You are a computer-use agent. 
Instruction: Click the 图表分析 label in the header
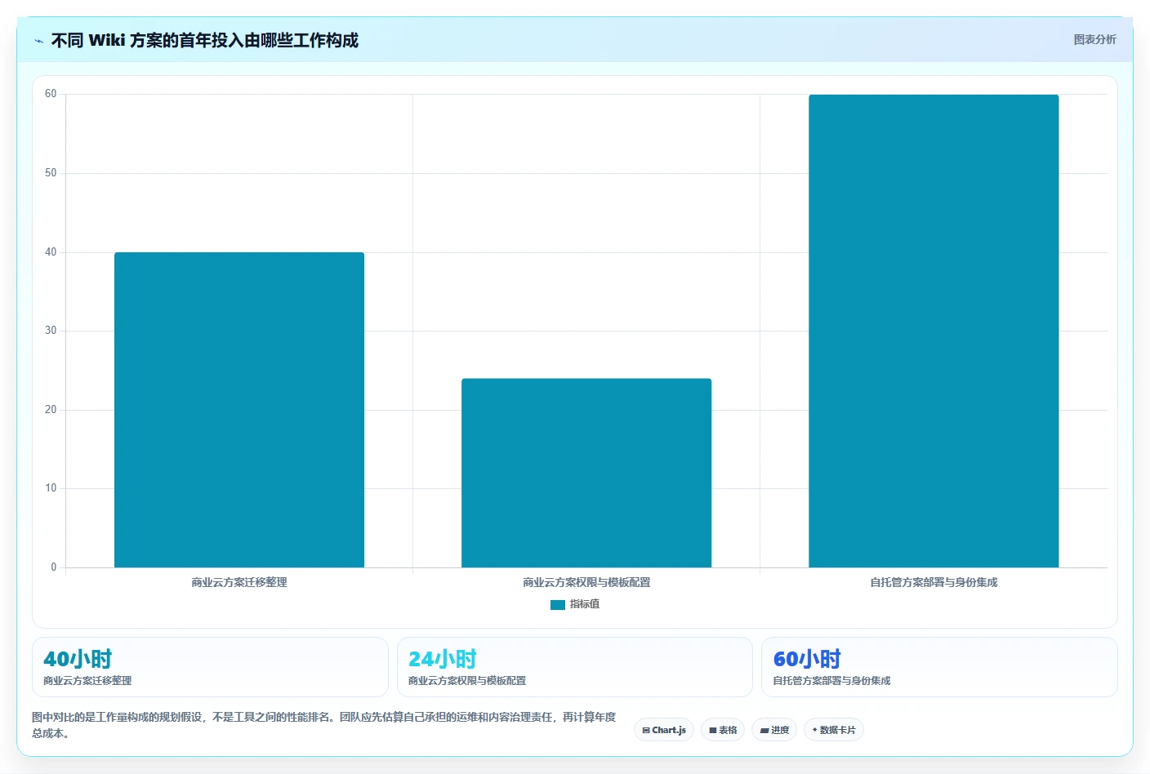1094,39
